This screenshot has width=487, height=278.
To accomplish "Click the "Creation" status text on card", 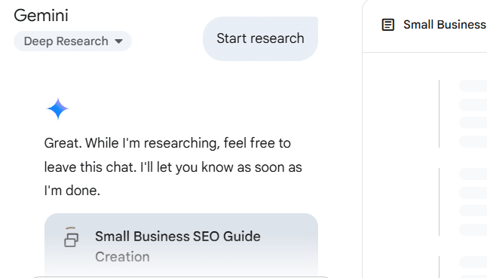I will pos(122,257).
